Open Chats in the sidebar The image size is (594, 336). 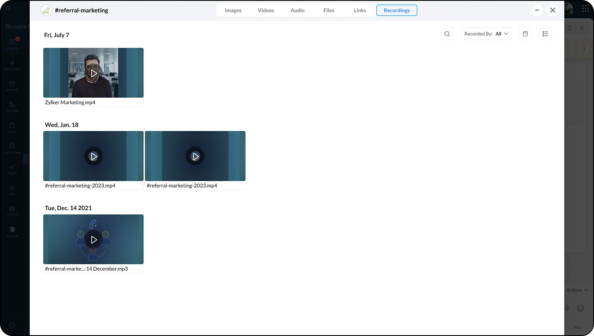pos(12,44)
